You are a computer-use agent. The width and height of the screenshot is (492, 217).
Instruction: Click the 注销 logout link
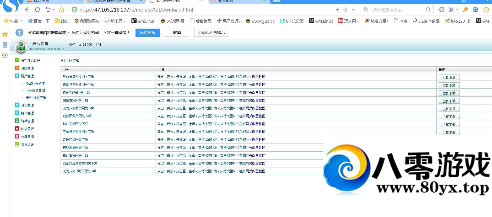tap(98, 45)
